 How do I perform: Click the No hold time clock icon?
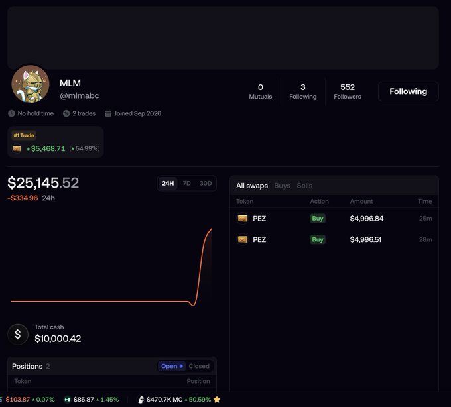pos(11,113)
